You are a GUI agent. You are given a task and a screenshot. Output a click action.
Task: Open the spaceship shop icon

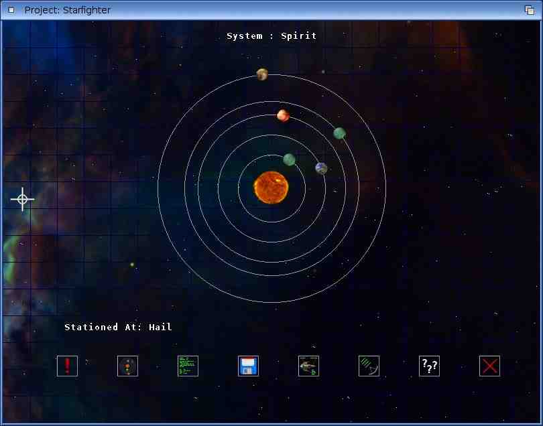point(308,366)
